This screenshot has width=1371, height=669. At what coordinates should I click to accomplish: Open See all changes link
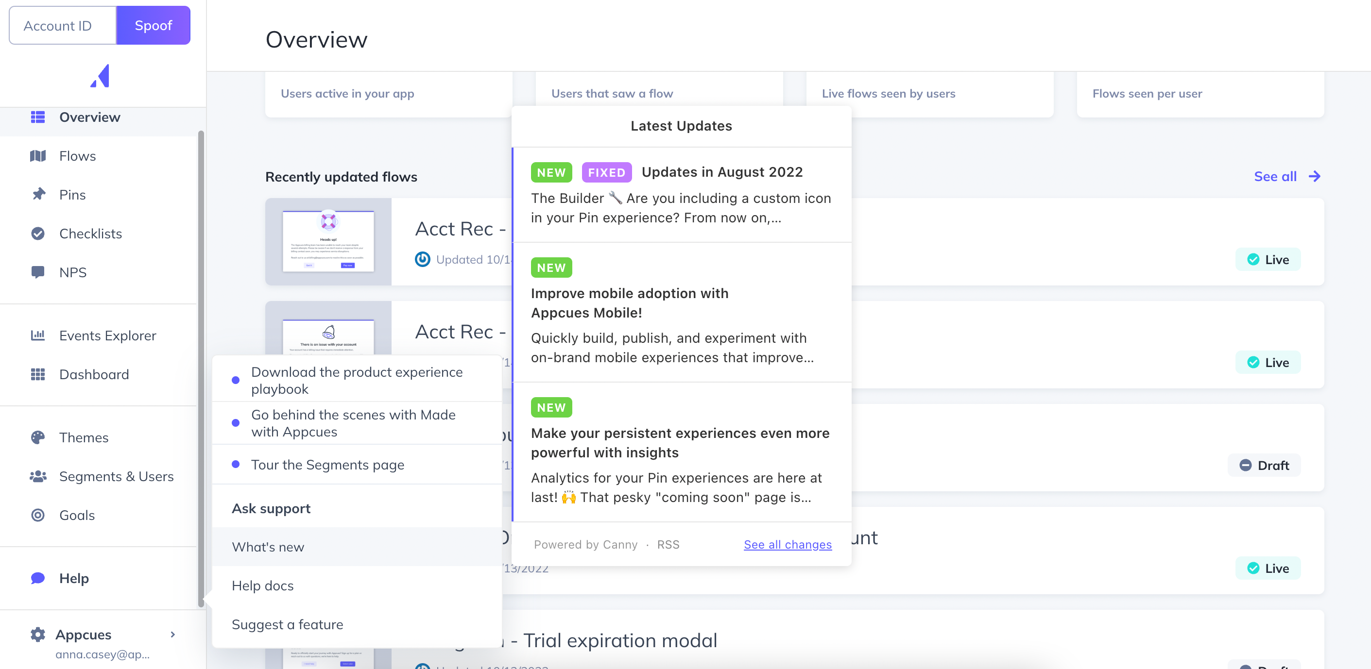pos(787,545)
